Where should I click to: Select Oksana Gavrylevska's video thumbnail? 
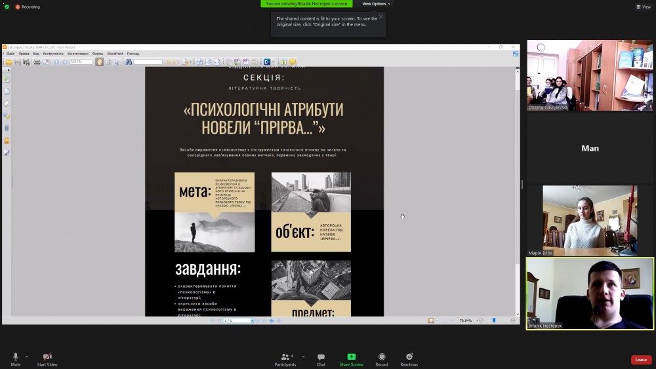(x=590, y=75)
